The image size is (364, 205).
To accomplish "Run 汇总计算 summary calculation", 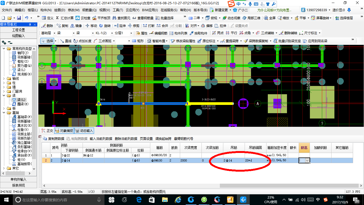I will tap(64, 18).
